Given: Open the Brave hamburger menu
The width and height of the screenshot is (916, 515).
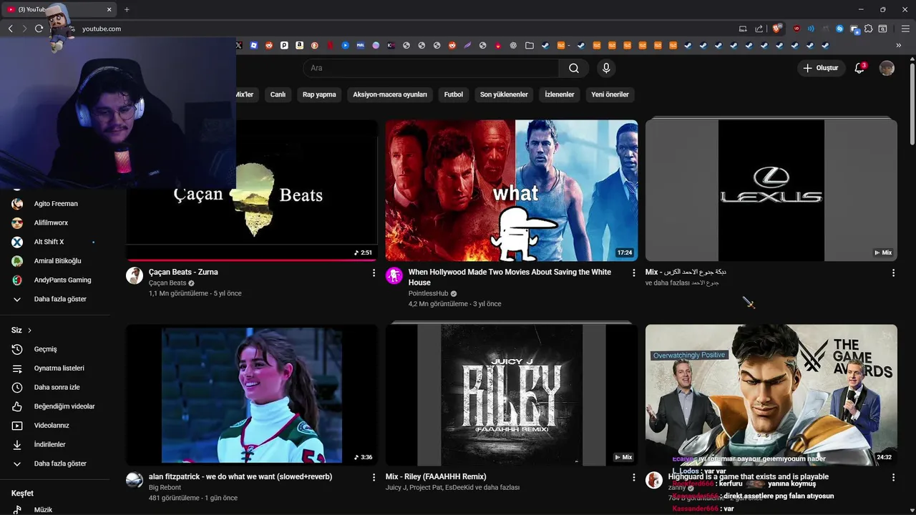Looking at the screenshot, I should click(905, 29).
